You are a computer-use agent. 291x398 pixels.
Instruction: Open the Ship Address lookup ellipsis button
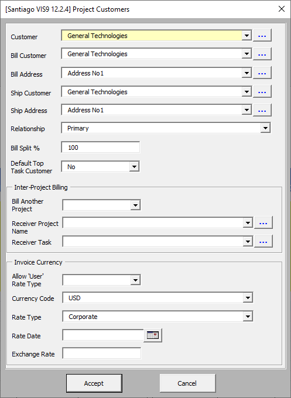[262, 110]
